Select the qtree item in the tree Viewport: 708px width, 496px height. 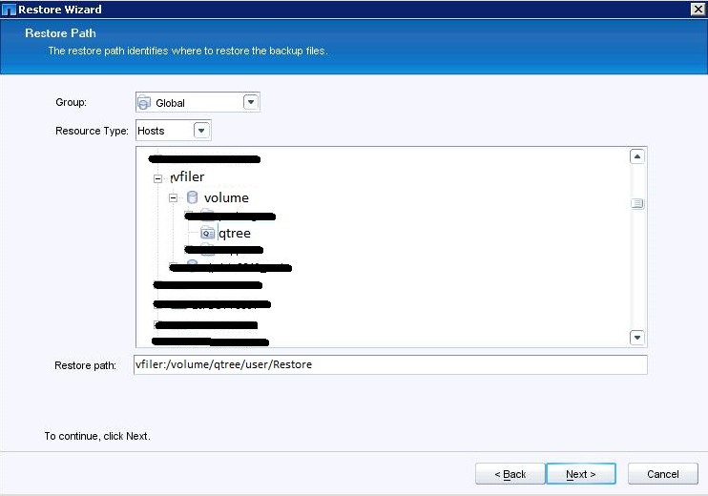point(235,234)
